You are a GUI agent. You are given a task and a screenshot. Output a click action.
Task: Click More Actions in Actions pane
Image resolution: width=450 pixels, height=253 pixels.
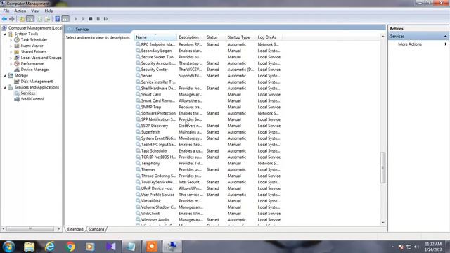click(410, 44)
